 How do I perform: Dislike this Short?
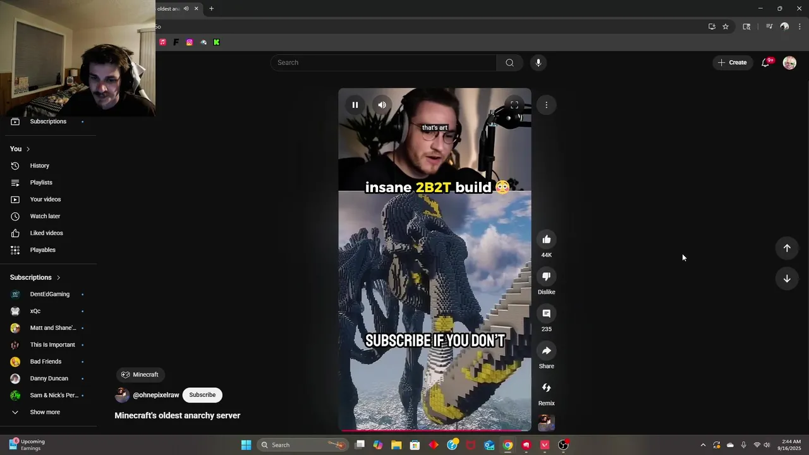[547, 276]
